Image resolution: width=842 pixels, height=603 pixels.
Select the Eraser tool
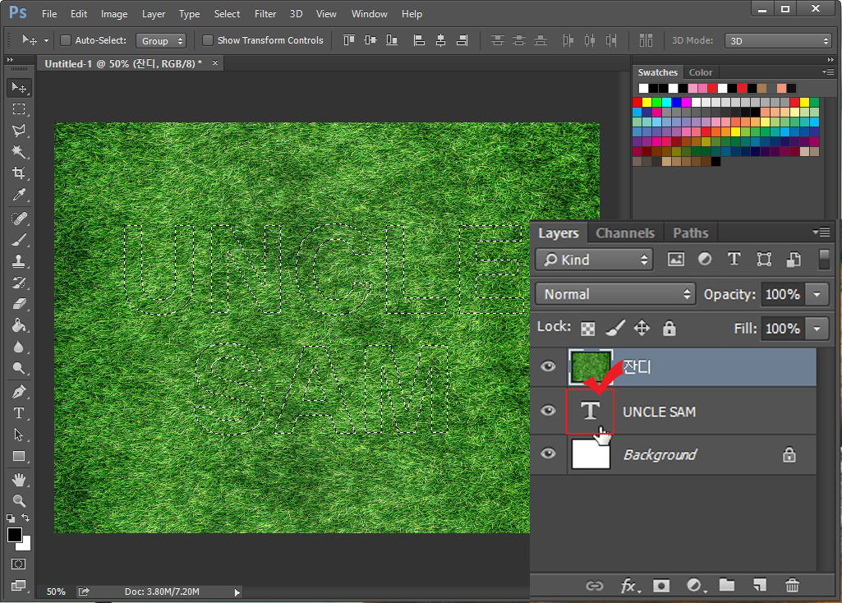(19, 304)
